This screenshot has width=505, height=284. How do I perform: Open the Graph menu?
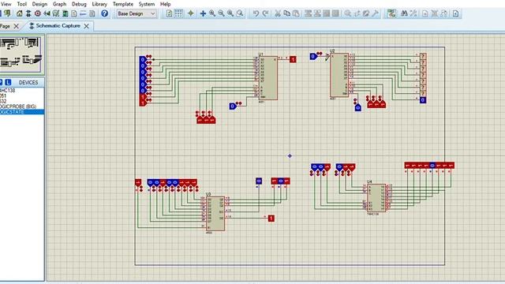pos(59,4)
